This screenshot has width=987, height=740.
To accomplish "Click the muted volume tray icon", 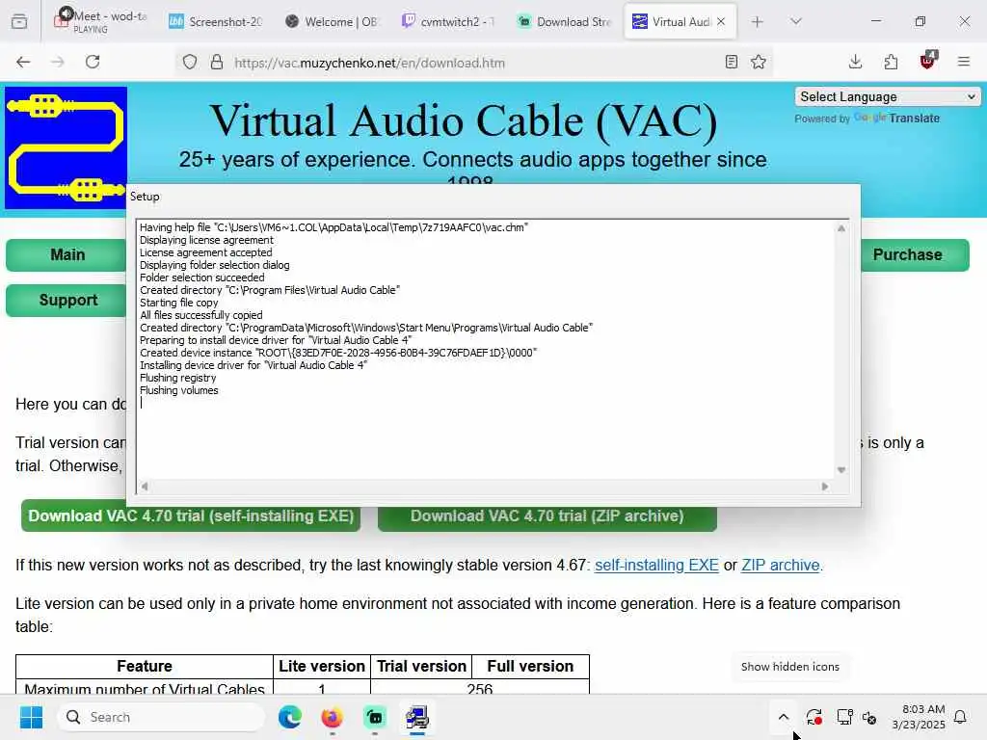I will point(869,717).
